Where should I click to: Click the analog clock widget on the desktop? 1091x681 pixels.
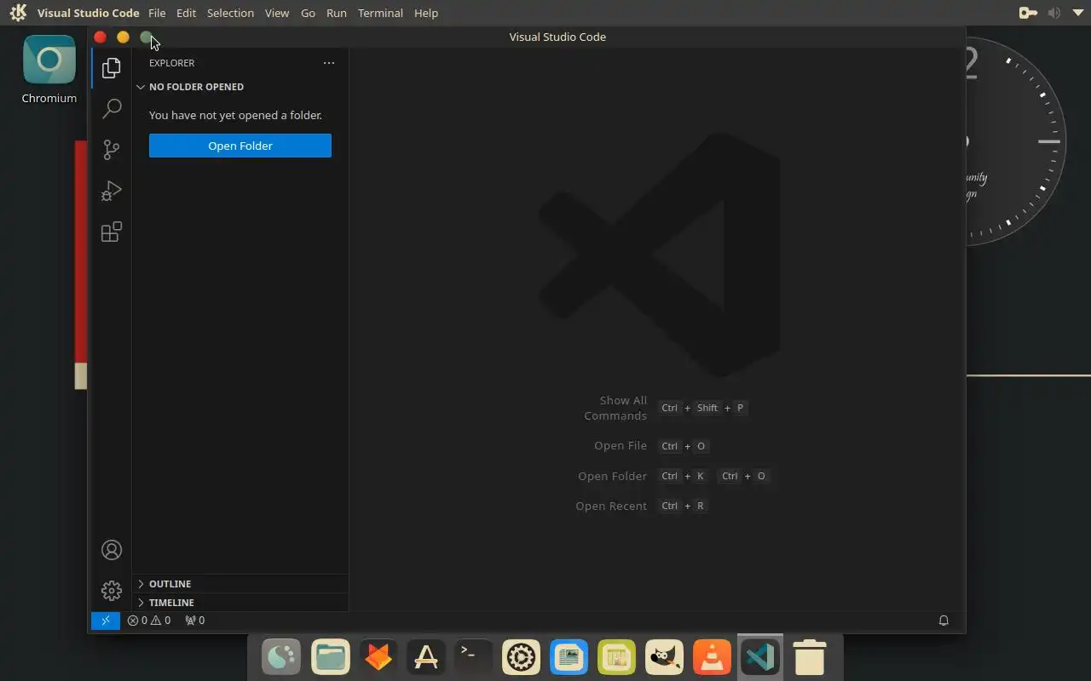(x=1016, y=142)
